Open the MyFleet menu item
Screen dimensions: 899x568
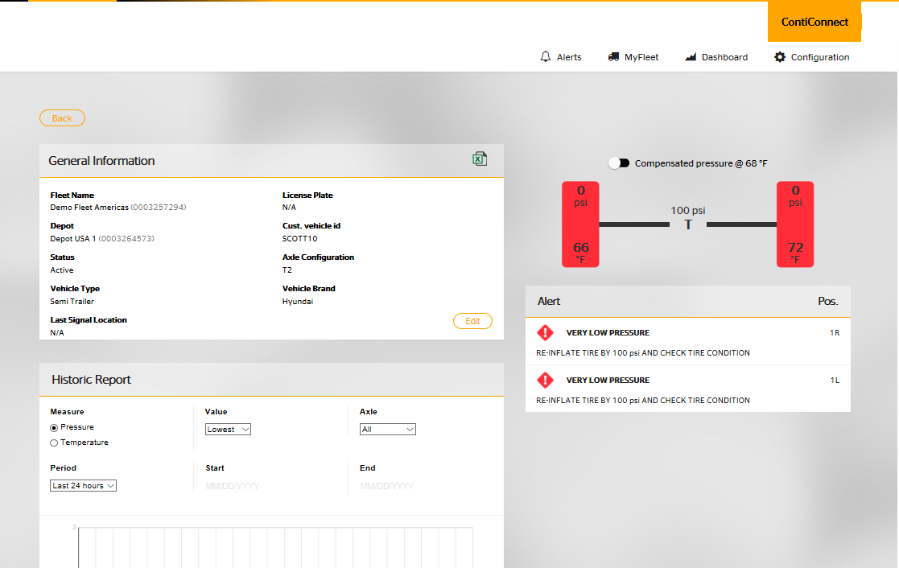click(x=641, y=57)
